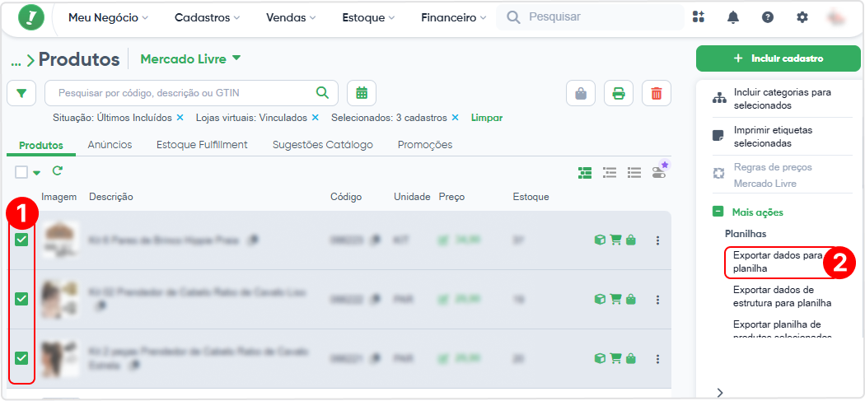Image resolution: width=865 pixels, height=401 pixels.
Task: Open the Brinco Hippie Praia product thumbnail
Action: pyautogui.click(x=60, y=240)
